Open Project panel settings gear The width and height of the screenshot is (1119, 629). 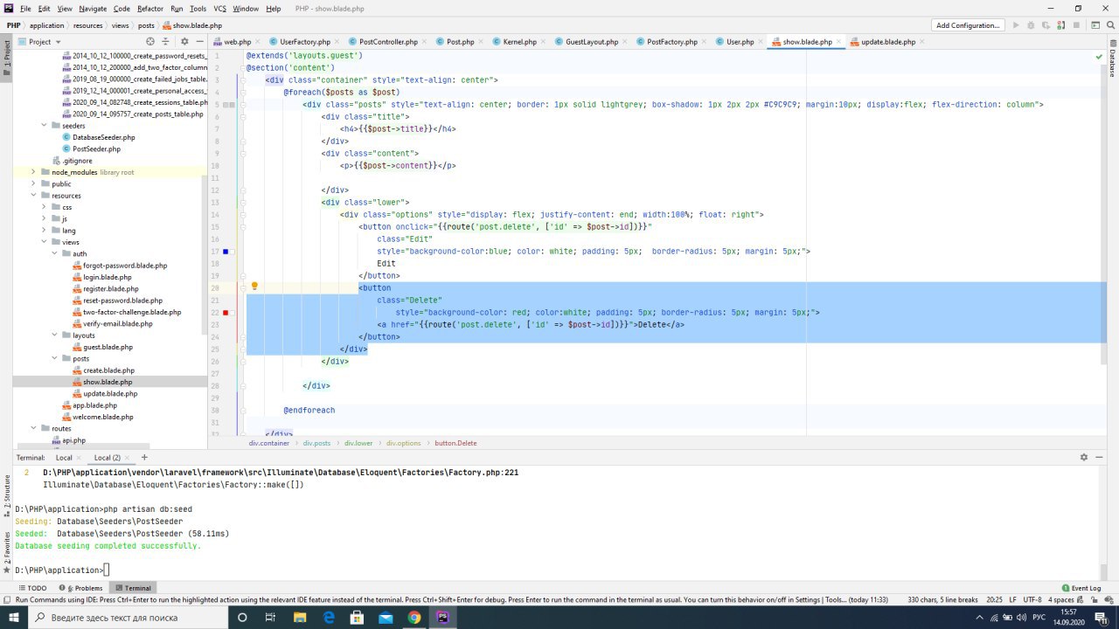click(x=184, y=41)
